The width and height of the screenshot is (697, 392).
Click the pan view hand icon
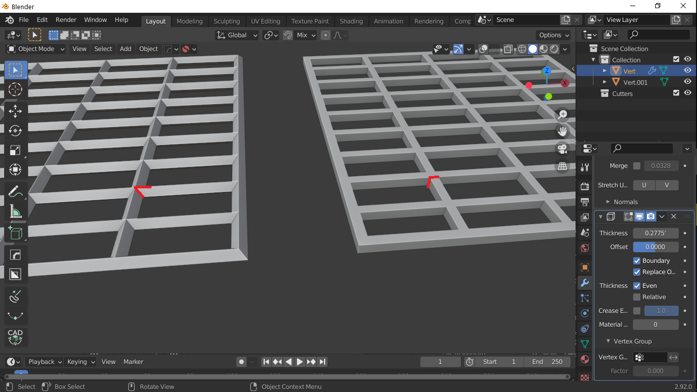click(562, 132)
